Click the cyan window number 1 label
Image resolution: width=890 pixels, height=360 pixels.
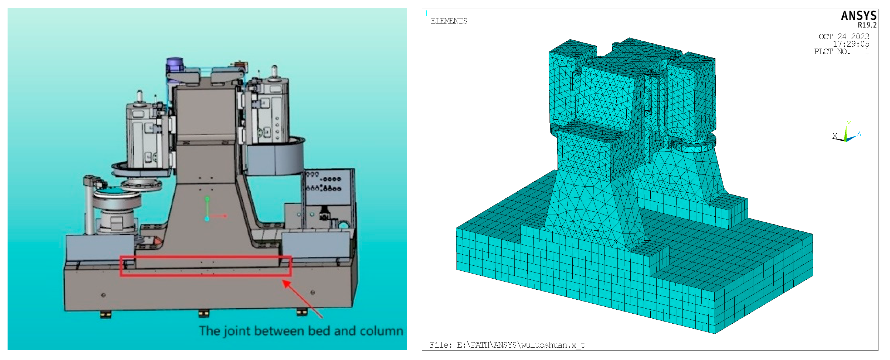[426, 13]
